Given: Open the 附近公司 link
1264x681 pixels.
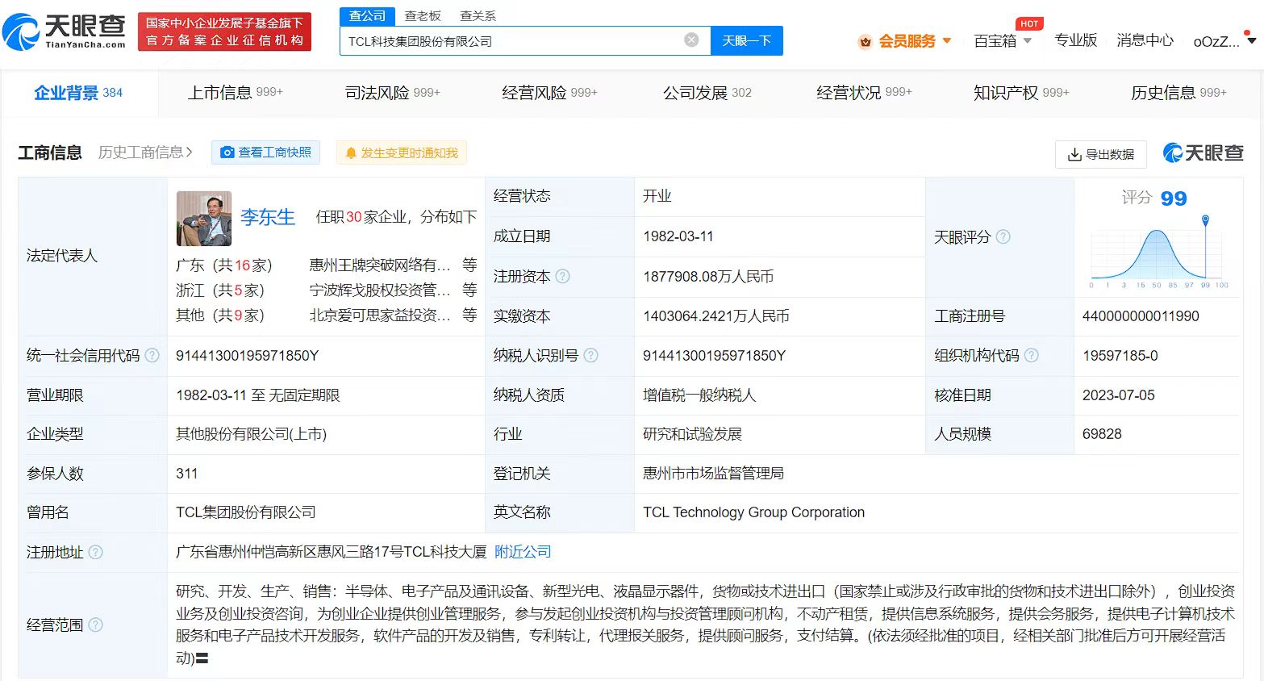Looking at the screenshot, I should [522, 552].
